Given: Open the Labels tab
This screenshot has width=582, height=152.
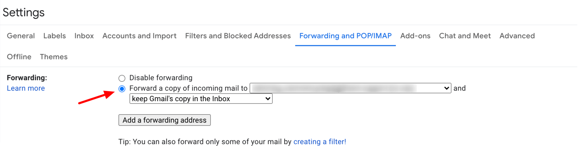Looking at the screenshot, I should (55, 36).
